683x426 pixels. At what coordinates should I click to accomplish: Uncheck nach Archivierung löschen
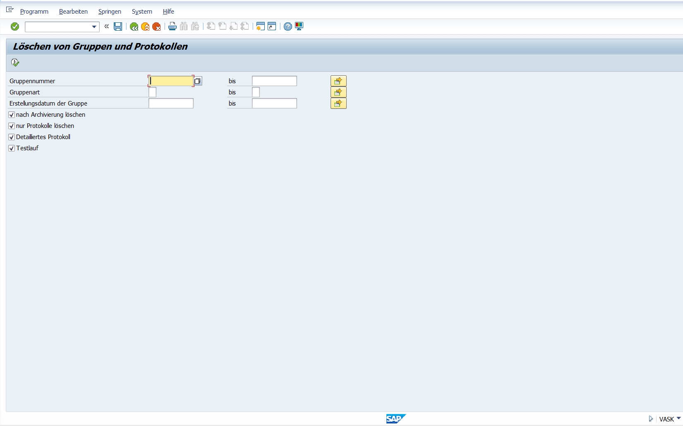(12, 115)
